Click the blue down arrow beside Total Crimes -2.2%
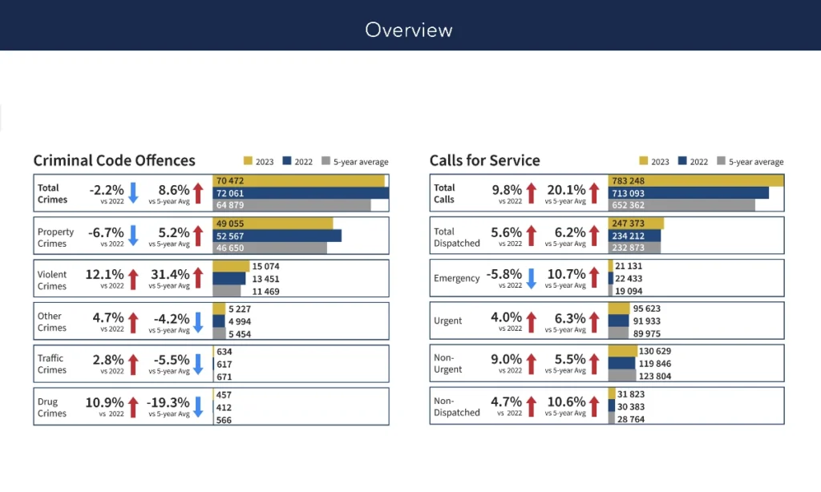 134,192
